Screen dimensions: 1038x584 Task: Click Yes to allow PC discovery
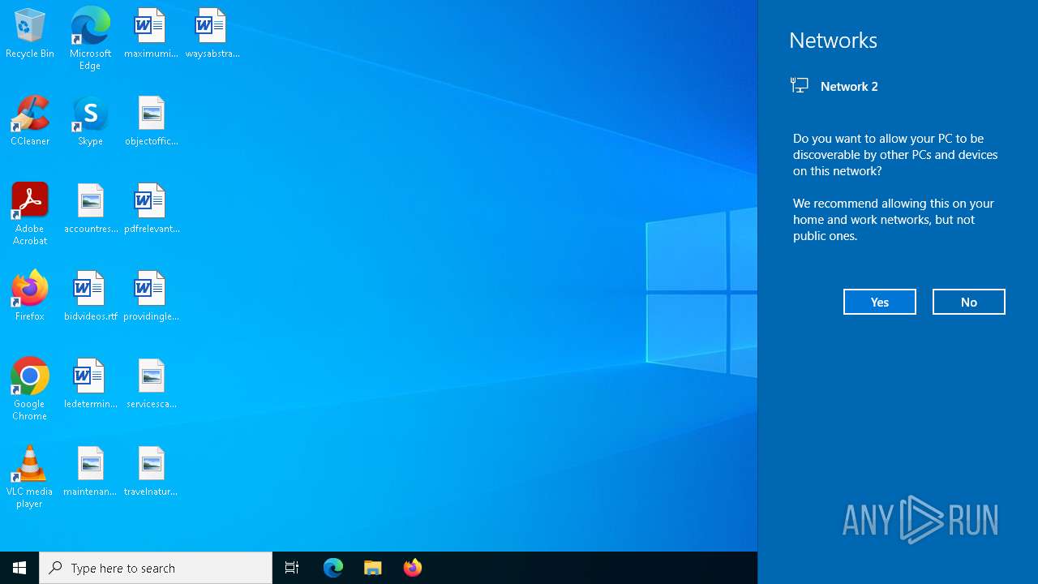880,302
